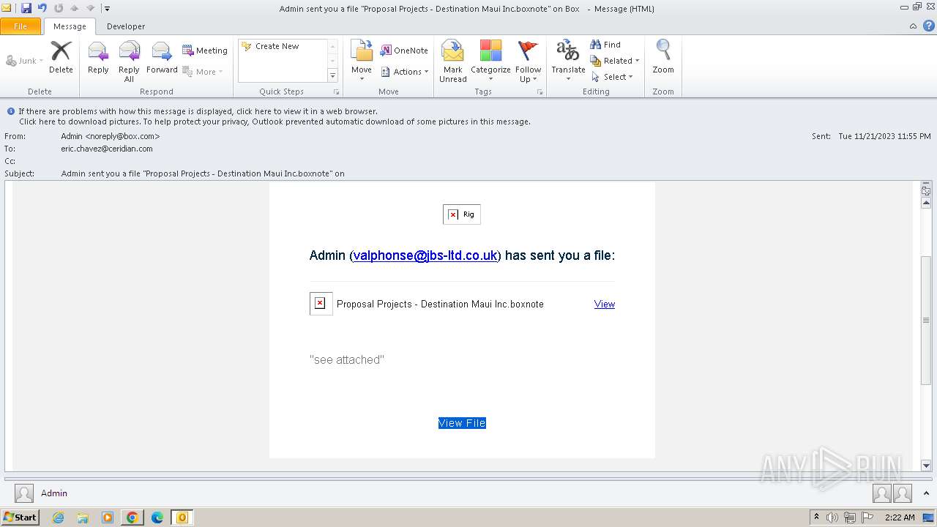The image size is (937, 527).
Task: Open the Windows Start menu
Action: (x=20, y=517)
